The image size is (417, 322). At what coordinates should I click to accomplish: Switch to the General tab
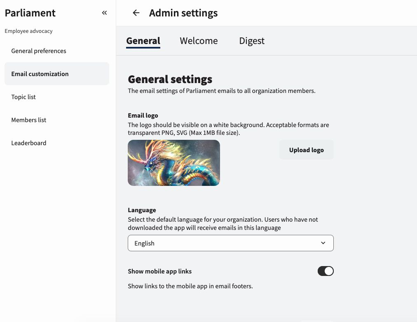tap(143, 41)
